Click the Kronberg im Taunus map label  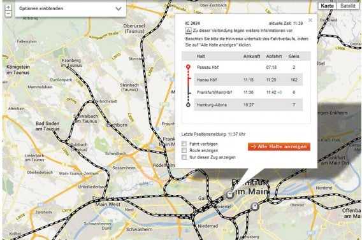tap(71, 63)
